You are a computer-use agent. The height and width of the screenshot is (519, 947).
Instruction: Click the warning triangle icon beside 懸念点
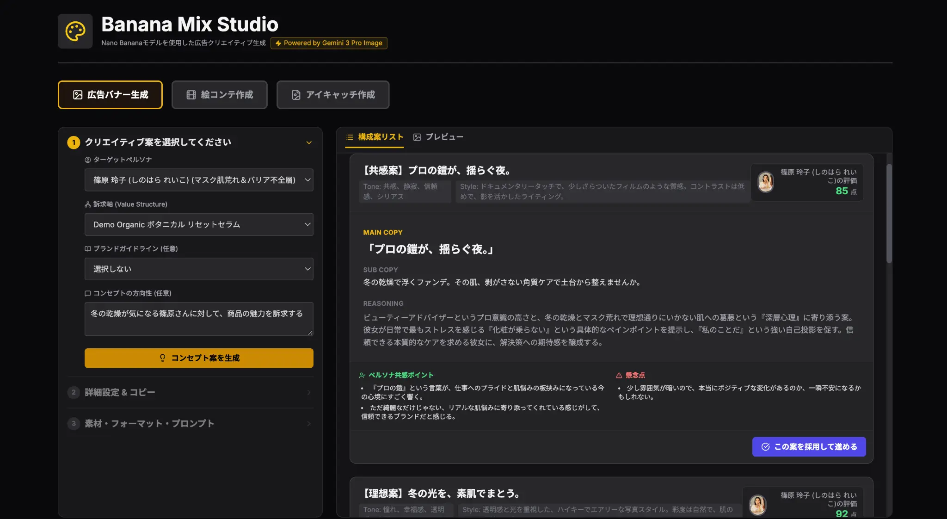618,375
